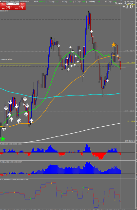This screenshot has width=137, height=210.
Task: Click the +3.0 profit label
Action: tap(128, 6)
